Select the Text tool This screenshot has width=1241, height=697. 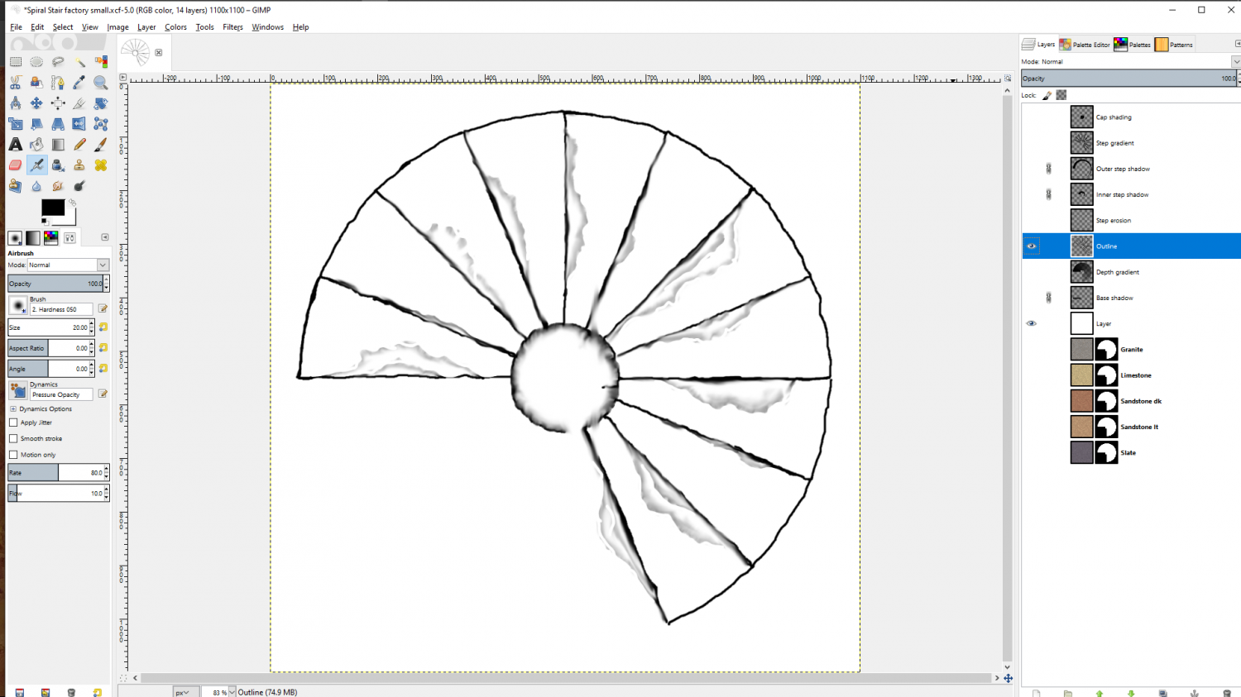[x=16, y=145]
